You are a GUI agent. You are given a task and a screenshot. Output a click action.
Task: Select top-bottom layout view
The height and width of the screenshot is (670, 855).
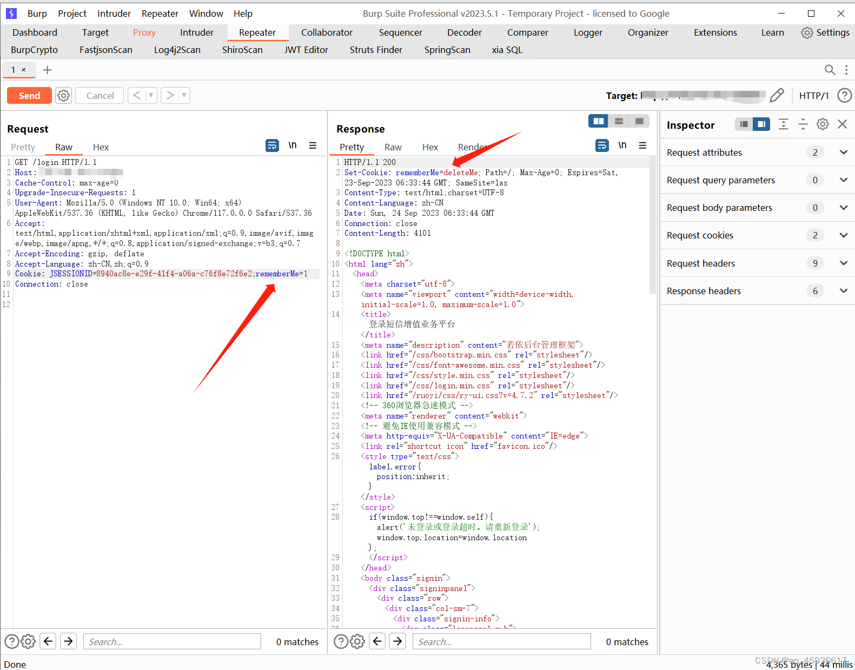tap(619, 121)
